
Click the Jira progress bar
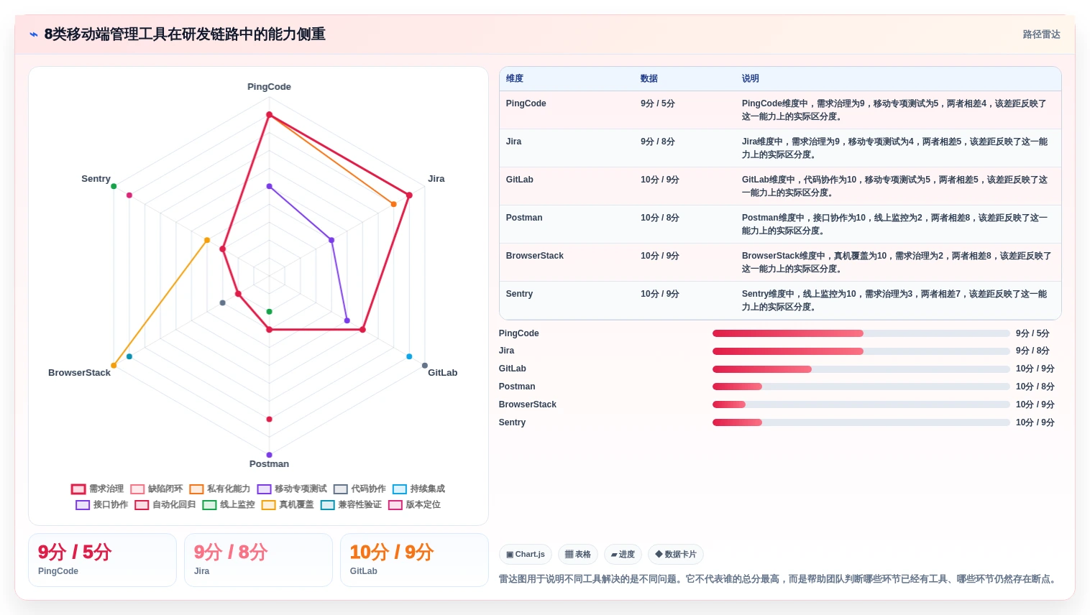tap(861, 351)
